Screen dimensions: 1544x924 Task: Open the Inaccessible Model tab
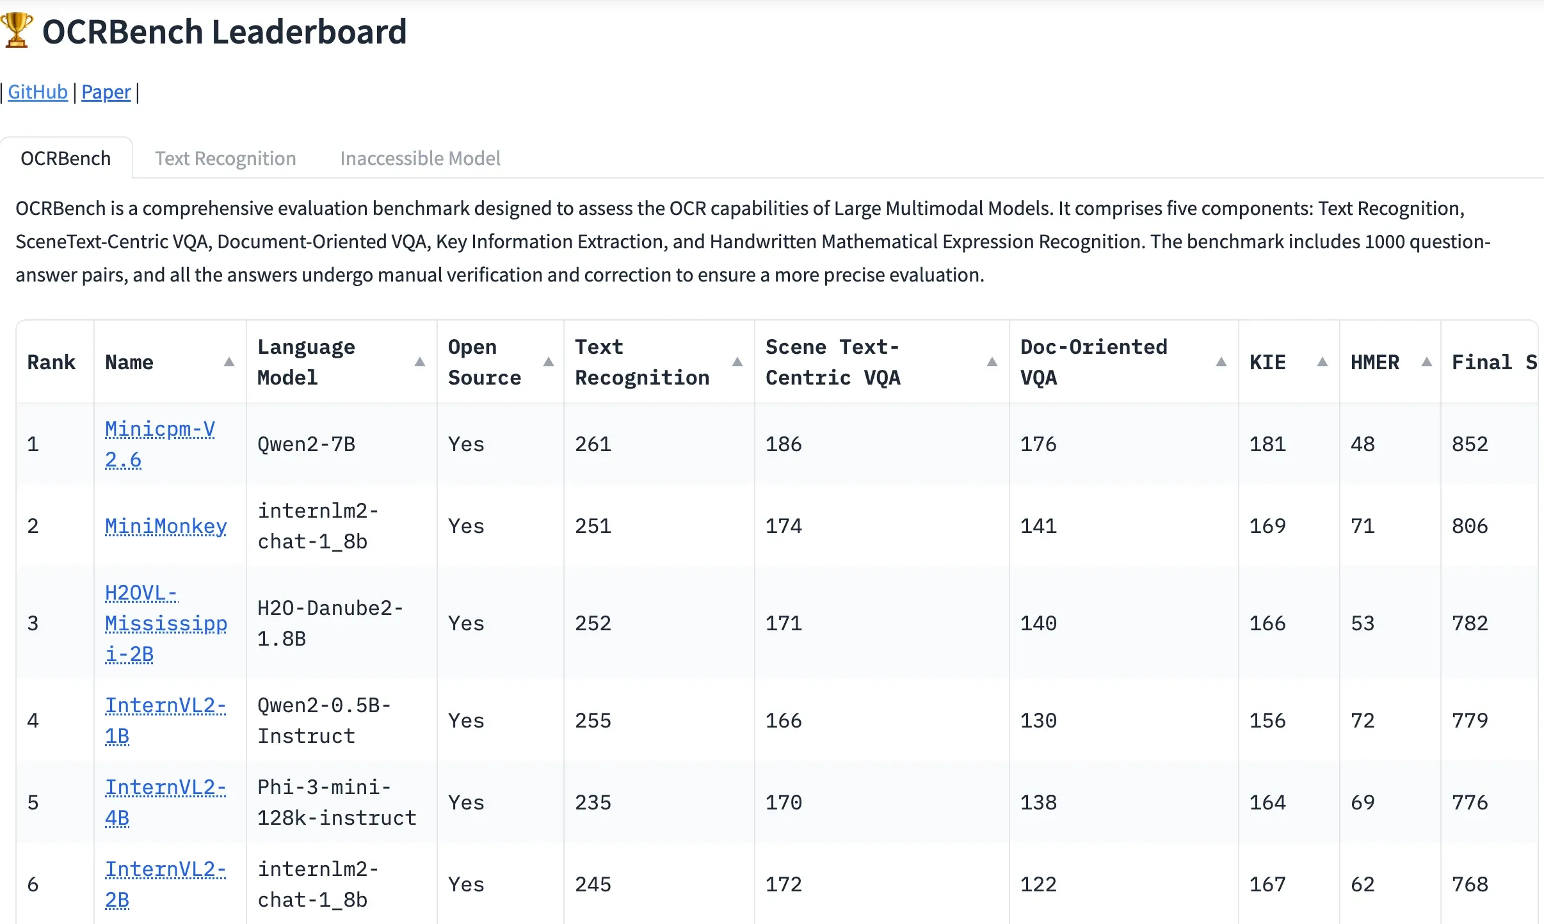pyautogui.click(x=420, y=158)
